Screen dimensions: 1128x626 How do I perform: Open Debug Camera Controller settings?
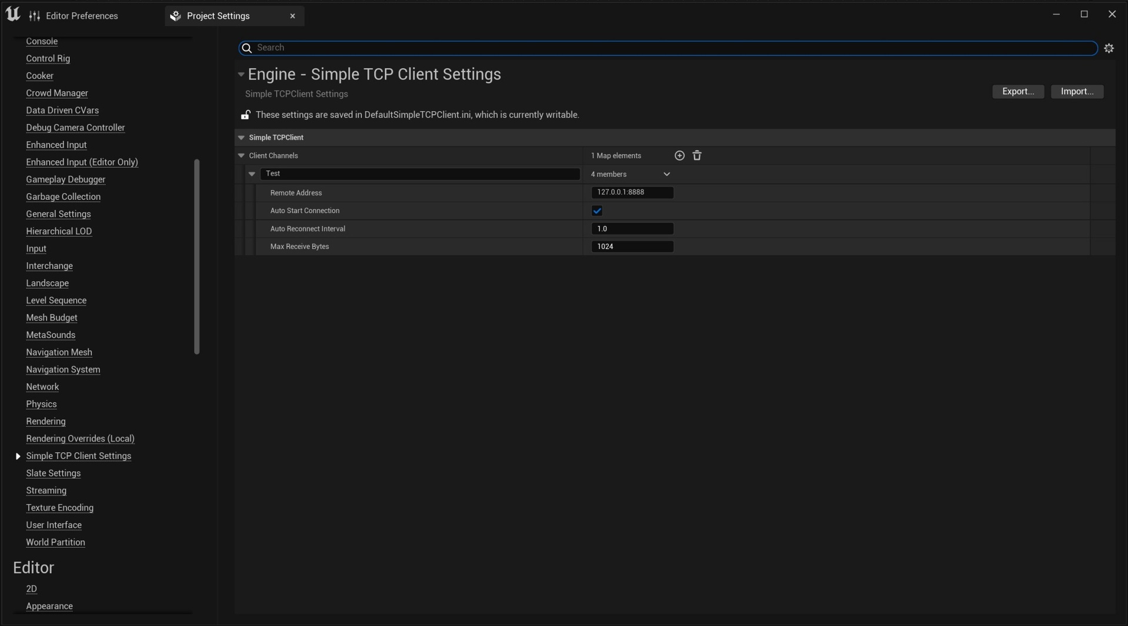(x=75, y=128)
